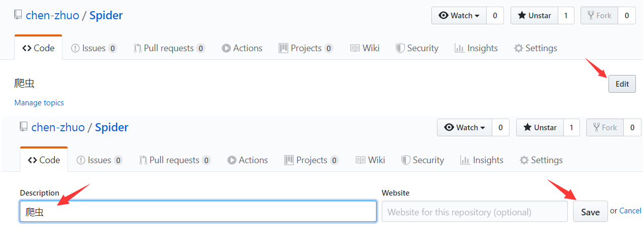This screenshot has width=643, height=228.
Task: Click the Wiki book icon above the Description field
Action: (x=361, y=161)
